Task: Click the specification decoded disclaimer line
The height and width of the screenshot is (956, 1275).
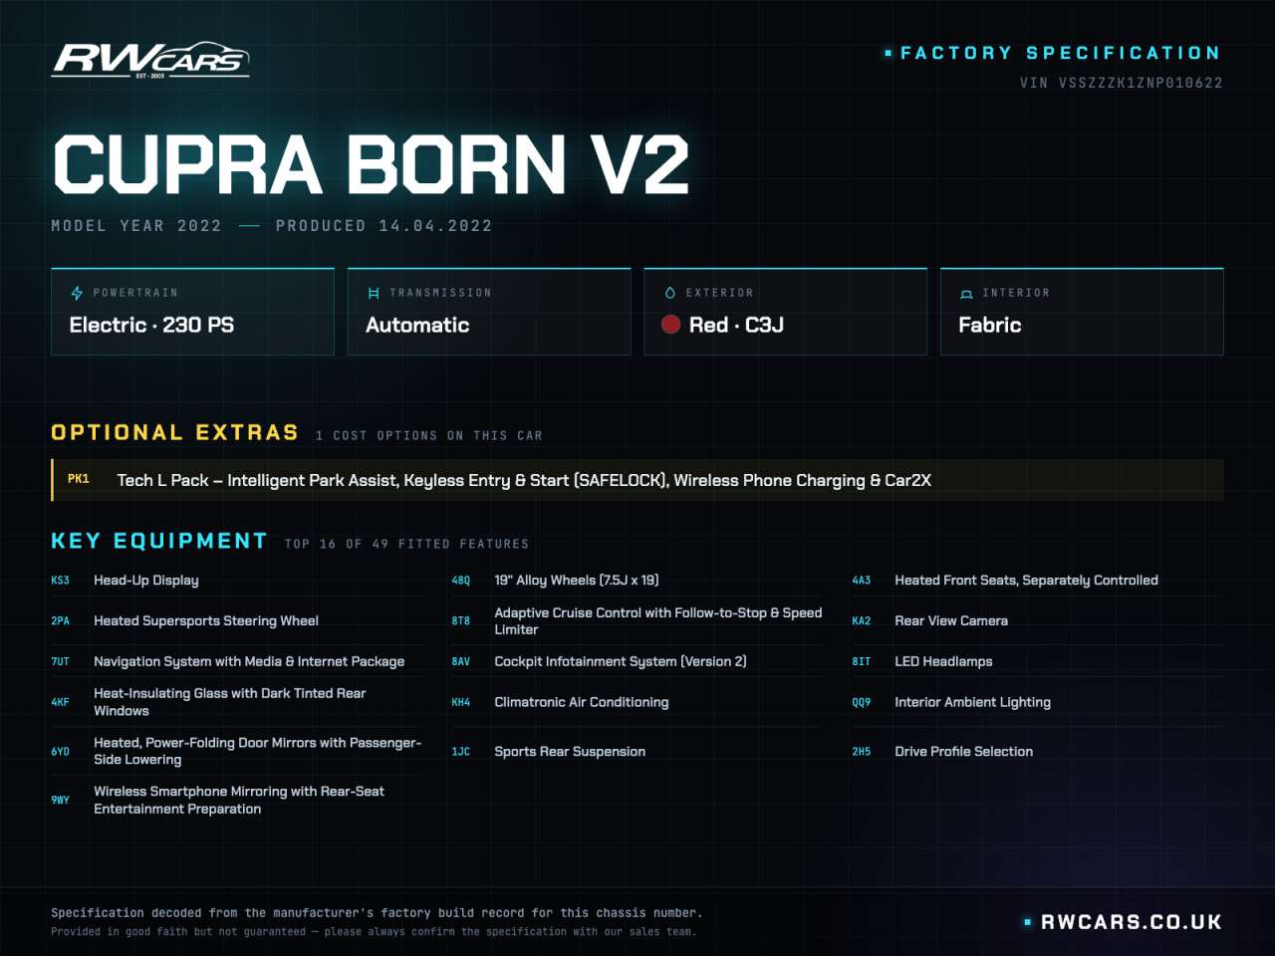Action: tap(377, 913)
